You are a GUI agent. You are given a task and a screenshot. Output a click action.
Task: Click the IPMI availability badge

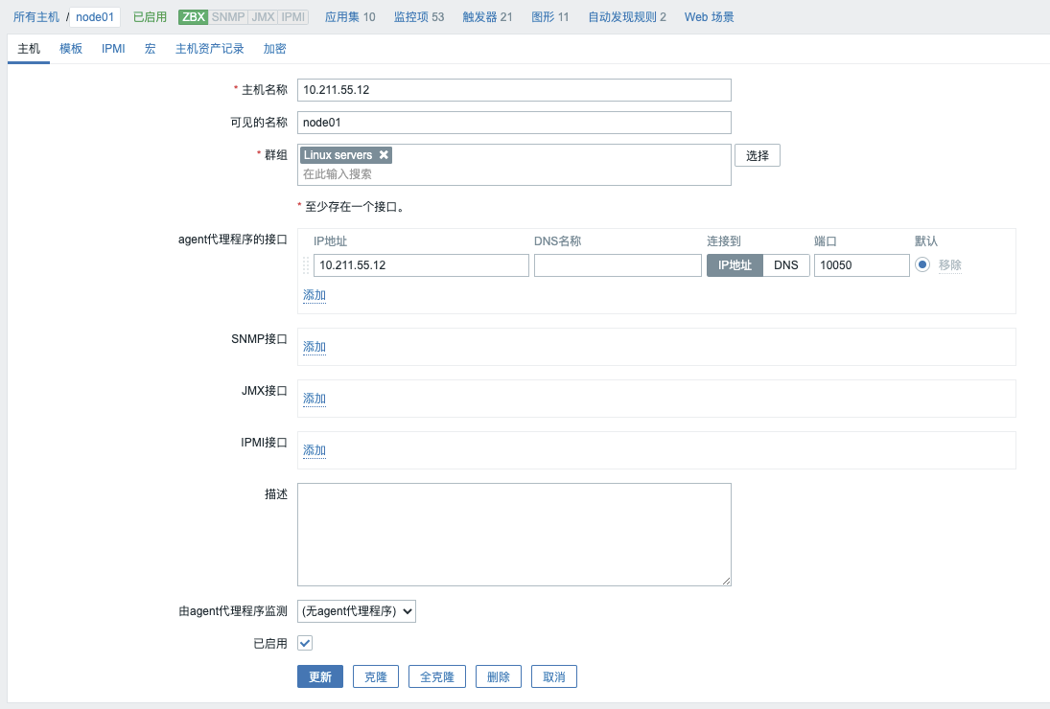[293, 16]
